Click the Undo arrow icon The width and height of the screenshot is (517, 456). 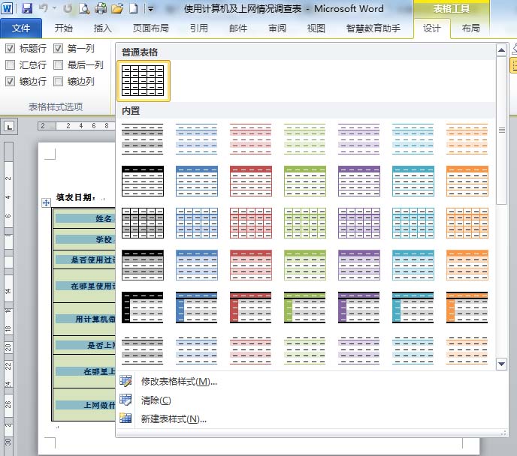click(x=44, y=9)
